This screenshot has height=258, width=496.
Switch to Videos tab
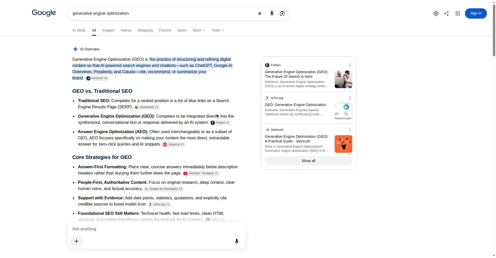pyautogui.click(x=126, y=30)
